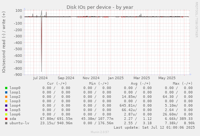Click the sda max write value '389.33'
This screenshot has height=136, width=200.
186,119
